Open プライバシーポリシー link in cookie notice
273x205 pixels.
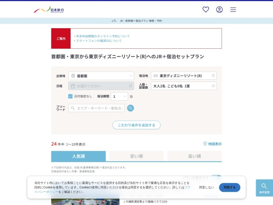(46, 192)
